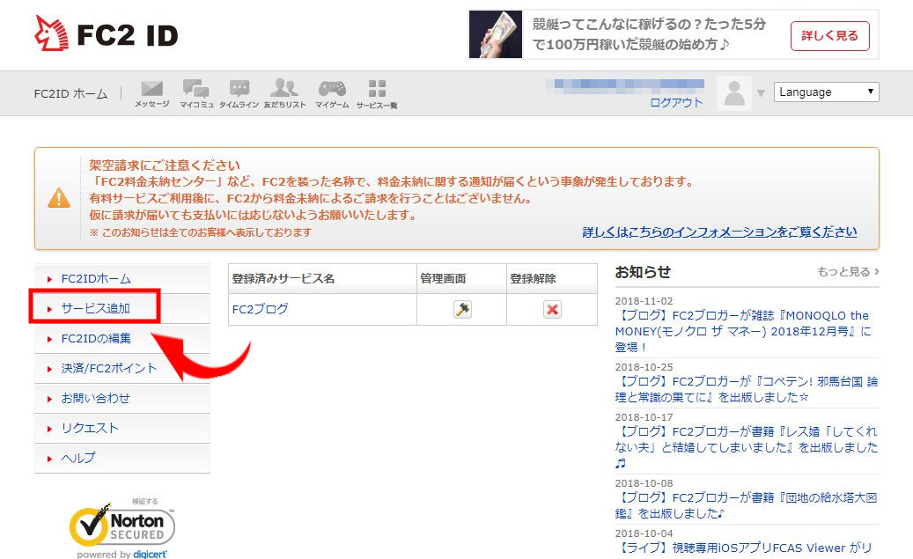Click the 詳しく見る ad button

[829, 35]
